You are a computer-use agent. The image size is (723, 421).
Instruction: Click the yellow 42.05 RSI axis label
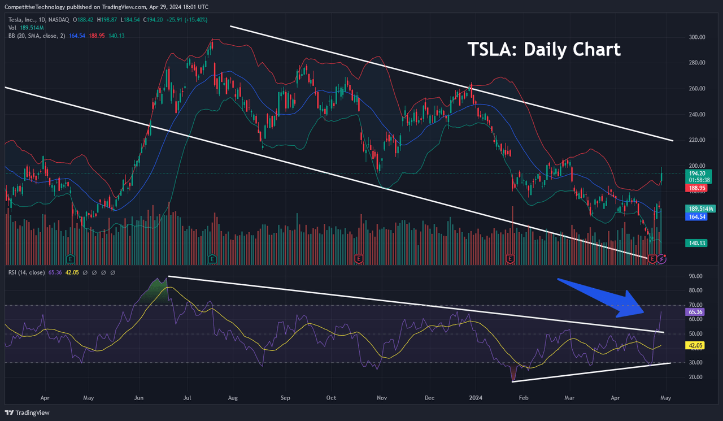[x=696, y=345]
